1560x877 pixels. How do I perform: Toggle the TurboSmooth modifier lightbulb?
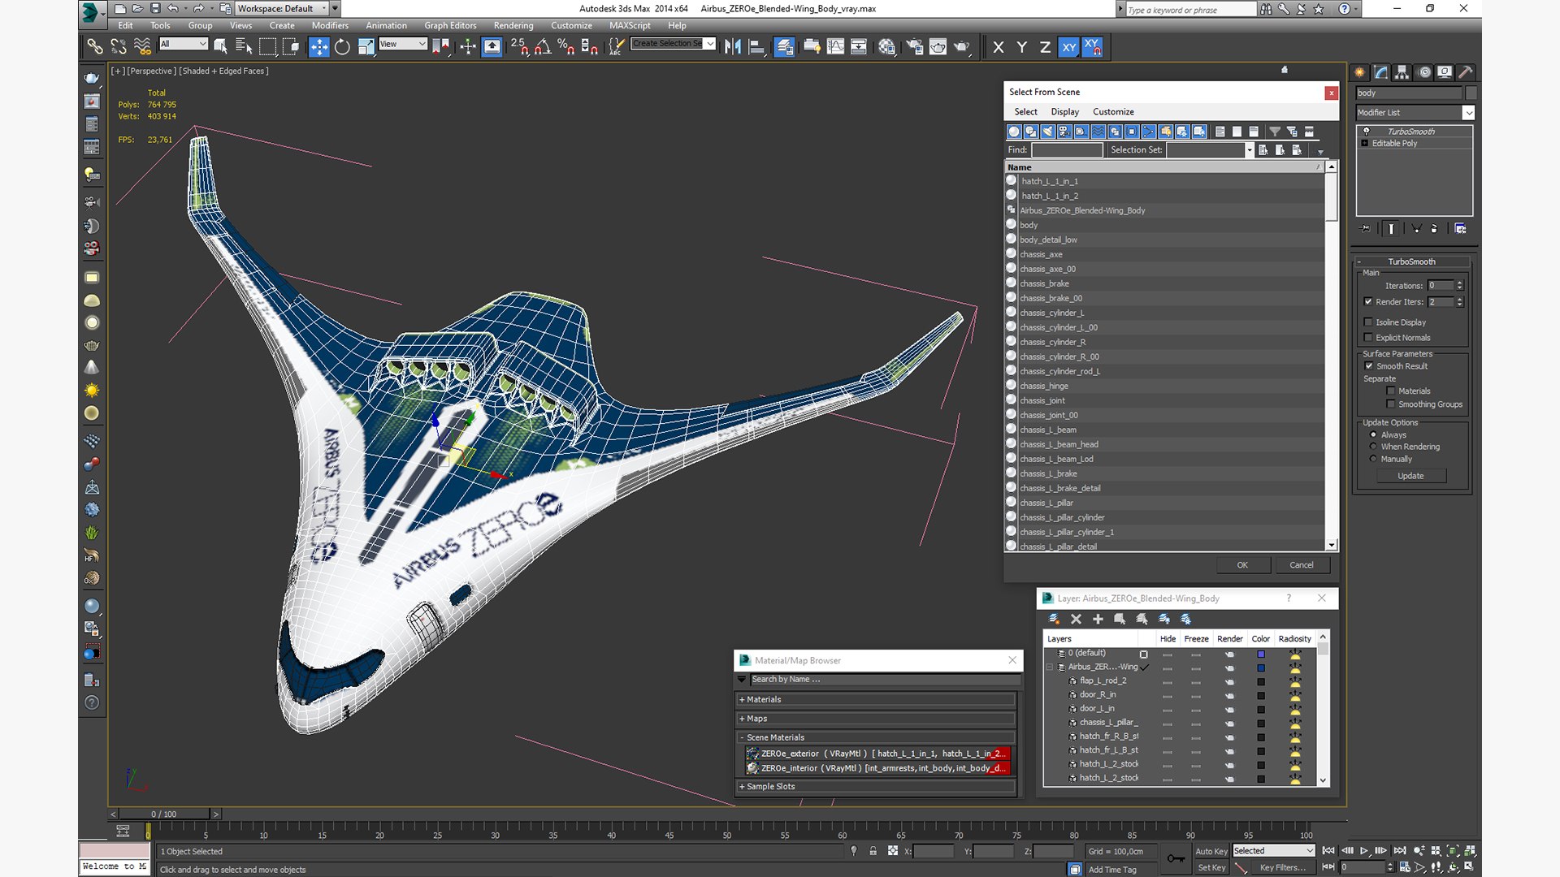[x=1366, y=131]
